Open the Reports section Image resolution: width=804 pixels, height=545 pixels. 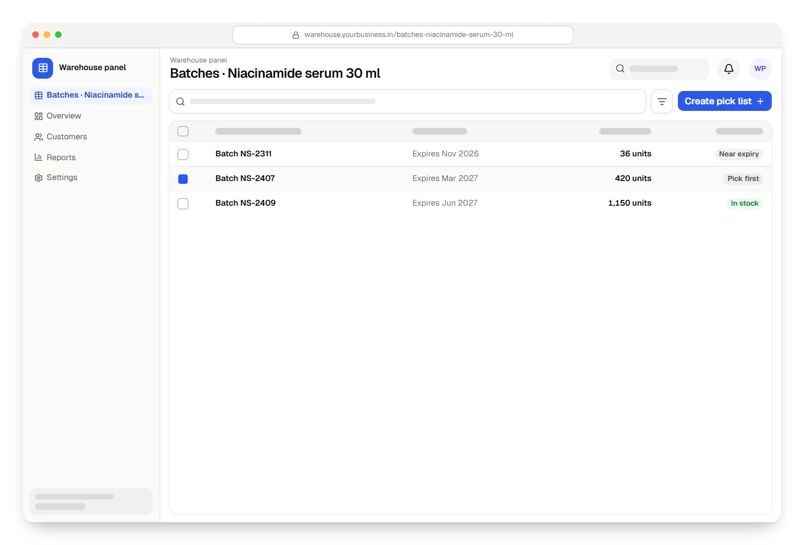click(91, 157)
